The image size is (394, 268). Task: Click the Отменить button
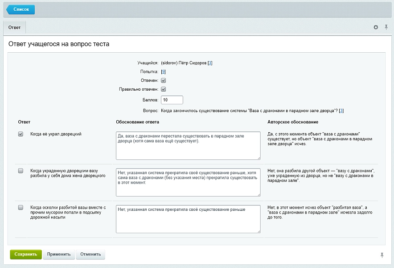pos(90,255)
